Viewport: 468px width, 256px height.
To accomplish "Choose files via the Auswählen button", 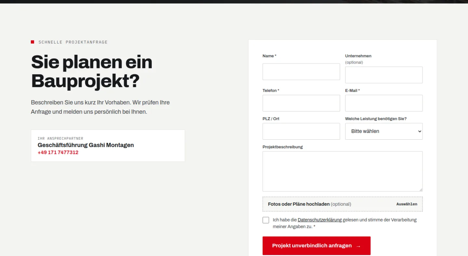I will [x=407, y=204].
